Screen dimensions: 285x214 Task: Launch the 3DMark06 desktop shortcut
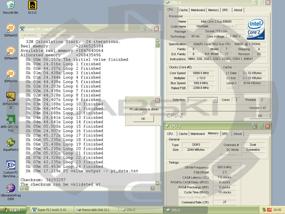pyautogui.click(x=11, y=76)
